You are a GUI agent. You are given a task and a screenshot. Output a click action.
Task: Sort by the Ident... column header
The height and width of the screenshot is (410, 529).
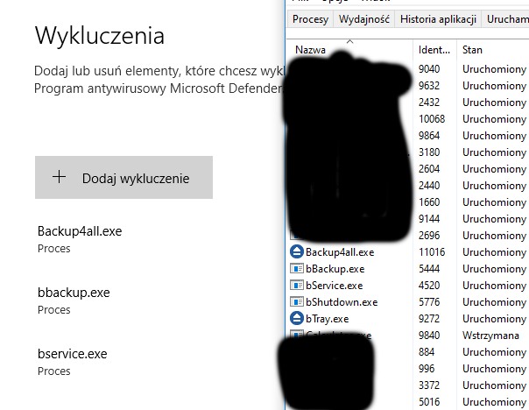coord(434,50)
